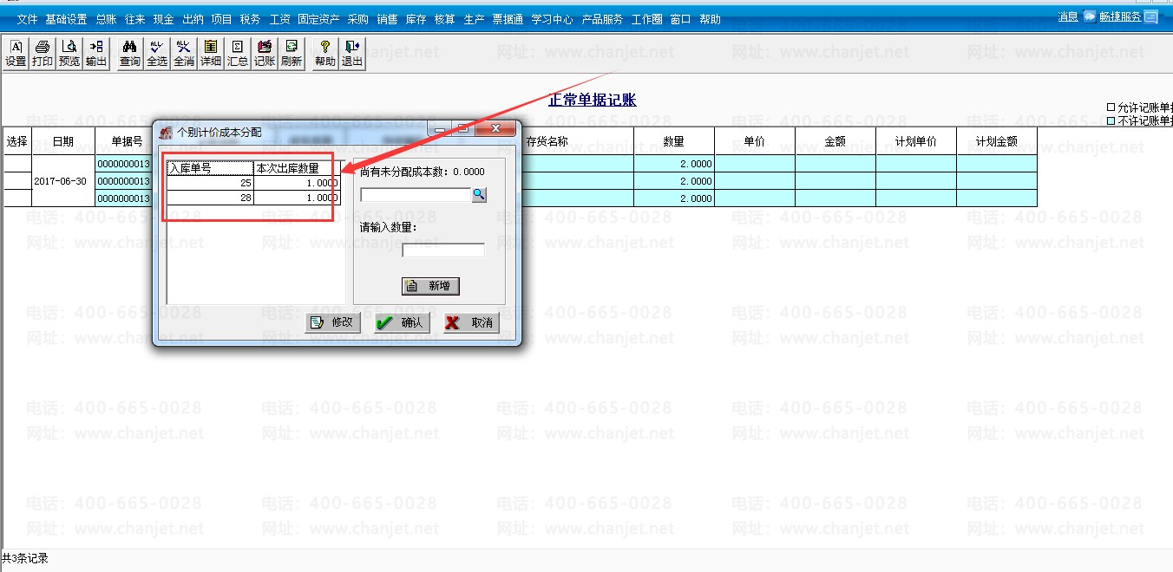Click the 本次出库数量 column header

[298, 168]
